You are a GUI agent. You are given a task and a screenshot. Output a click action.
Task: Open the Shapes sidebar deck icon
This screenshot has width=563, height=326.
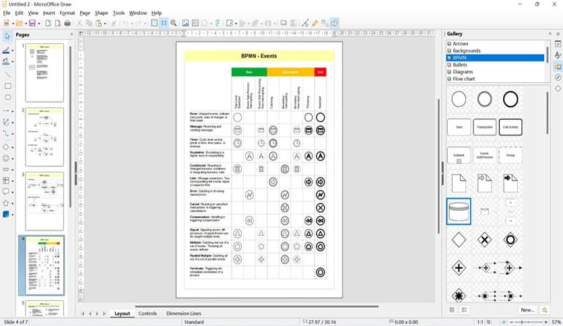pyautogui.click(x=558, y=88)
